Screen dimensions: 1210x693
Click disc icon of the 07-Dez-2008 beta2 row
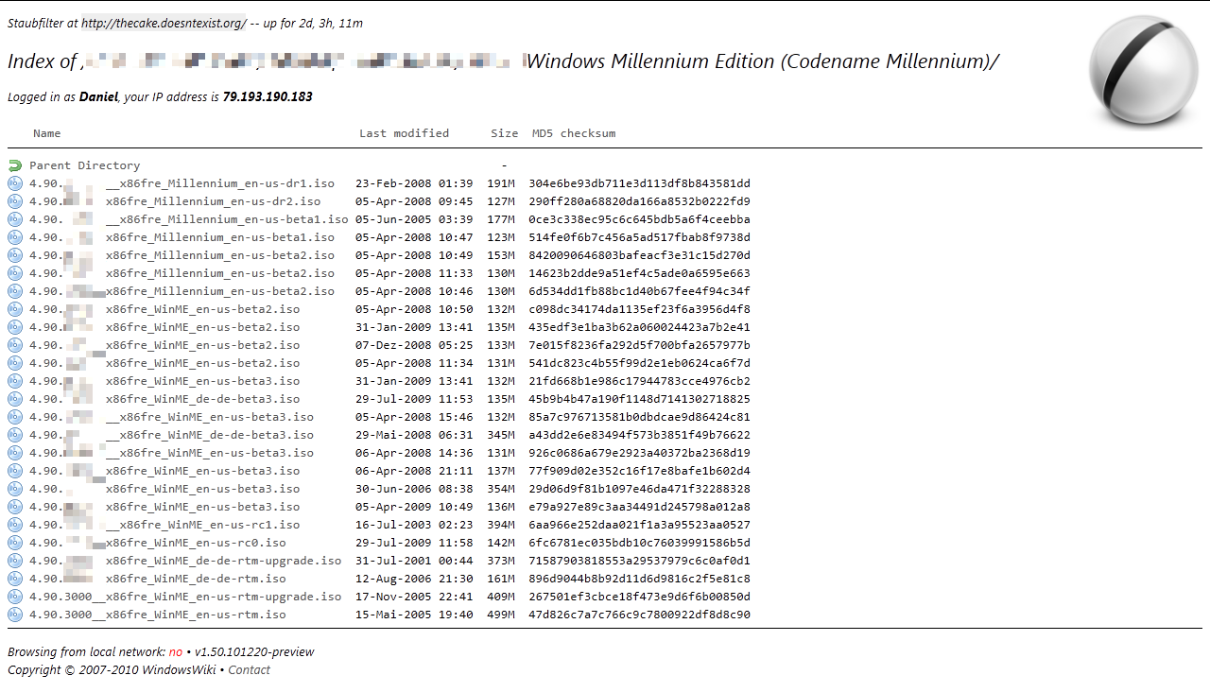click(x=14, y=345)
